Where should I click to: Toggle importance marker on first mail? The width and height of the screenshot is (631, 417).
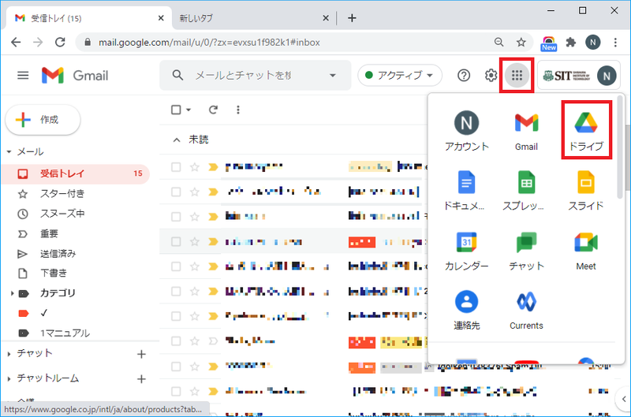213,167
